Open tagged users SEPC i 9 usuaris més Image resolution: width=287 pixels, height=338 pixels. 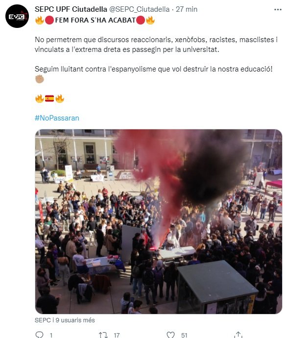(x=65, y=320)
